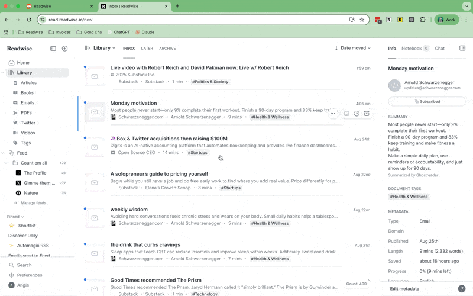473x296 pixels.
Task: Open more actions menu for Monday motivation
Action: 333,114
